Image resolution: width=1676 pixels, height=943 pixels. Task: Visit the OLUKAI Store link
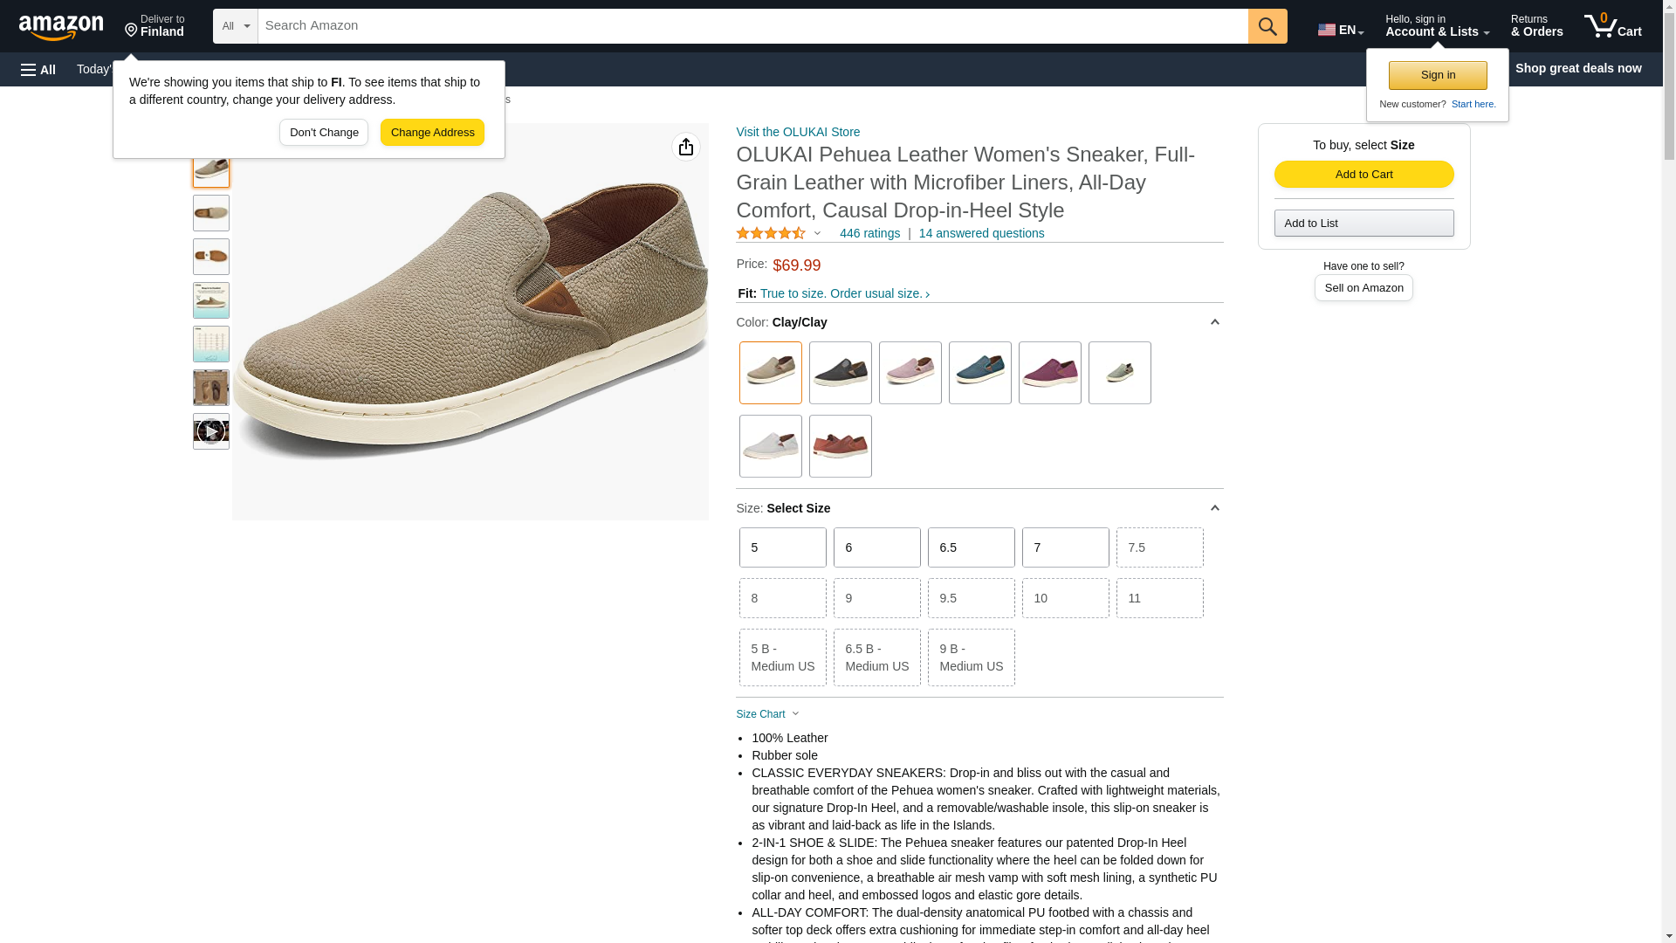[x=798, y=132]
